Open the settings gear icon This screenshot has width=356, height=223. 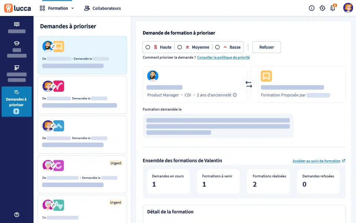[322, 8]
